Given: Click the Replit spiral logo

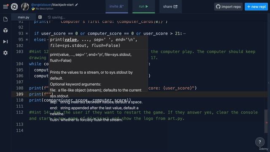Looking at the screenshot, I should point(14,7).
